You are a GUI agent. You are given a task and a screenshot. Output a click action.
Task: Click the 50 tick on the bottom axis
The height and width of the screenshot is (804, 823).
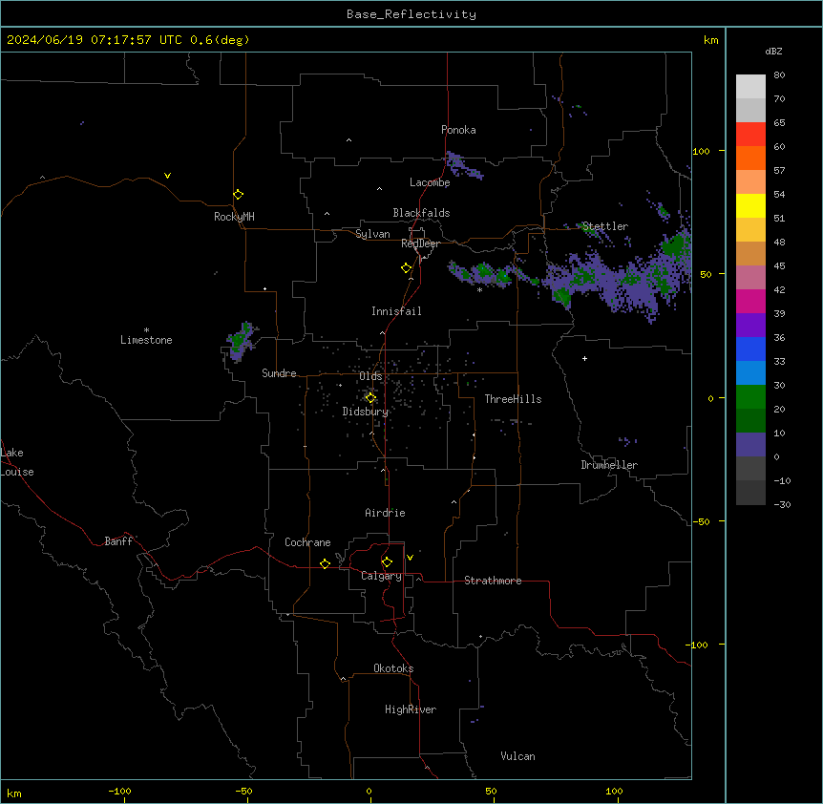click(x=491, y=791)
